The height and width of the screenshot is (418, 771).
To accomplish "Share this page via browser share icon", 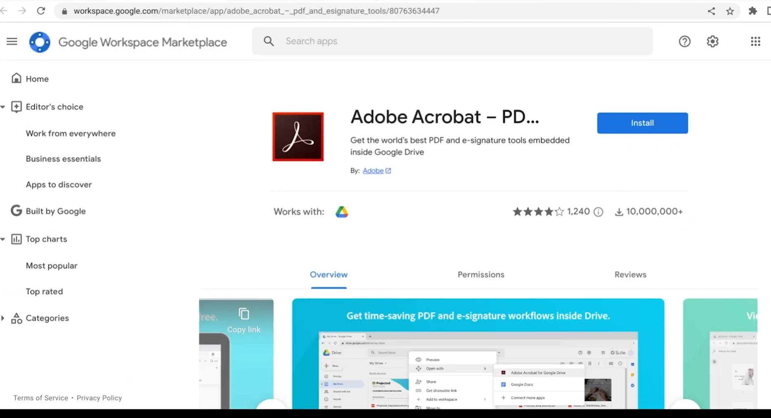I will tap(711, 11).
